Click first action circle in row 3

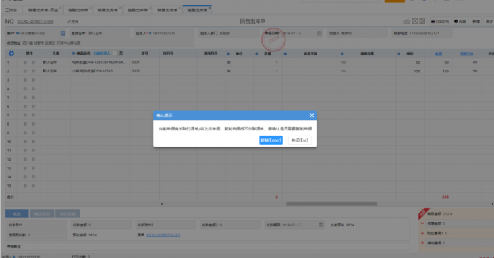pos(25,80)
